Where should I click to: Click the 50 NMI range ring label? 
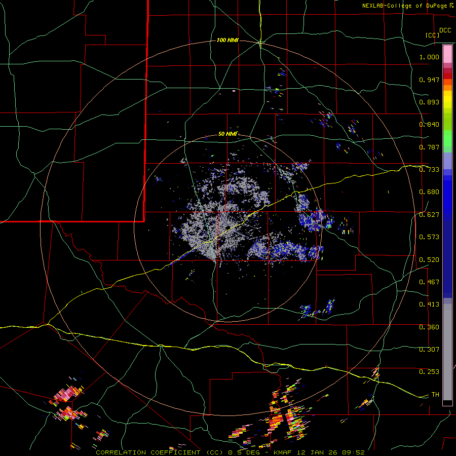(227, 134)
